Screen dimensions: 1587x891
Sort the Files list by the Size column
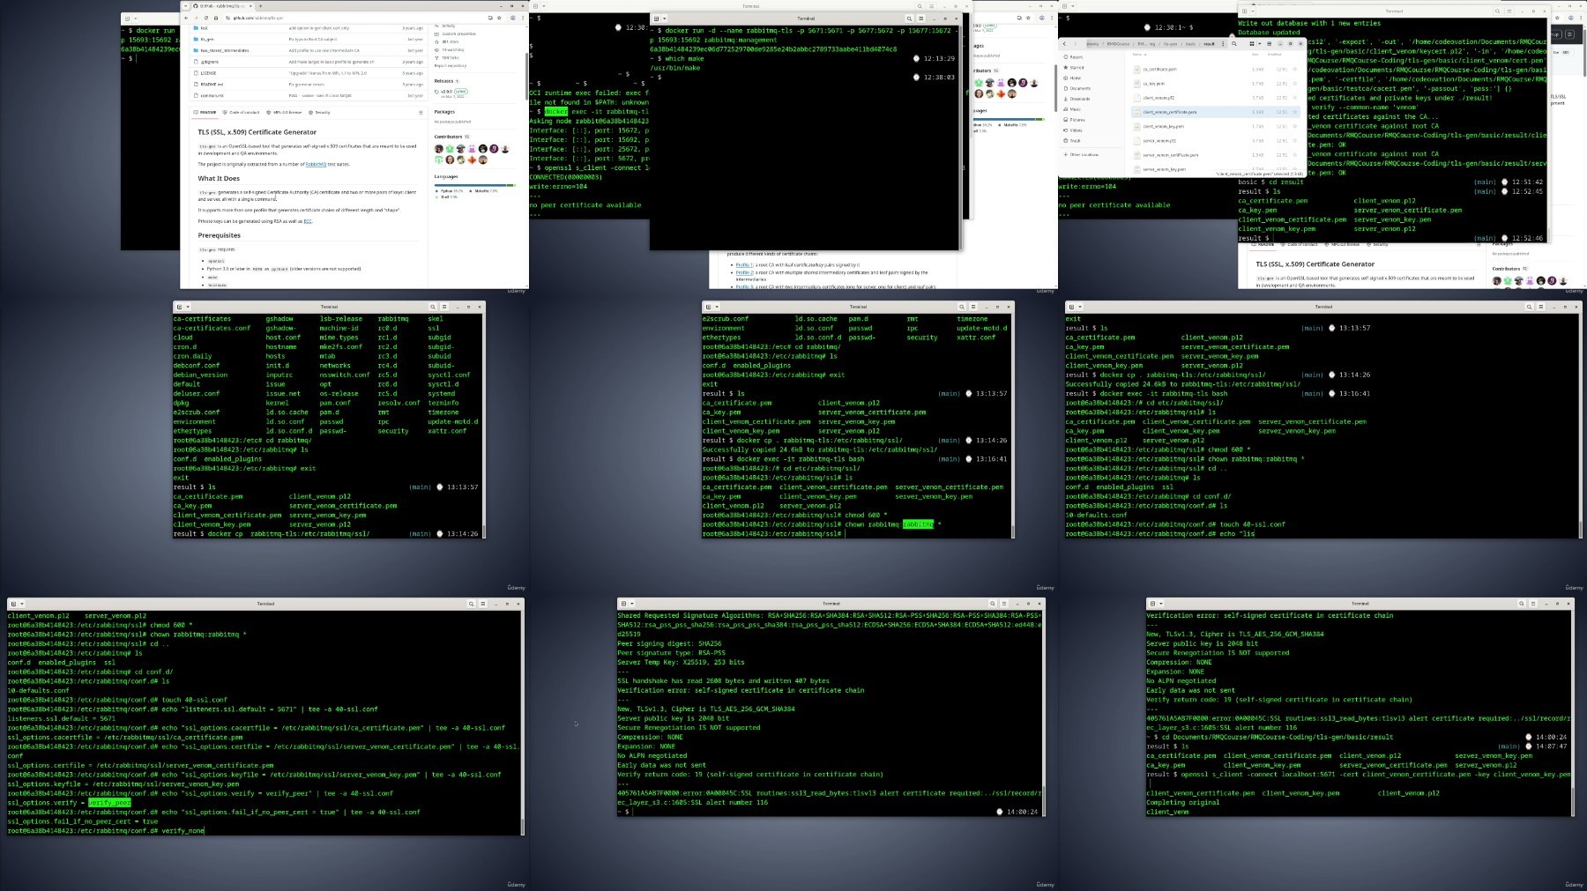click(1255, 55)
